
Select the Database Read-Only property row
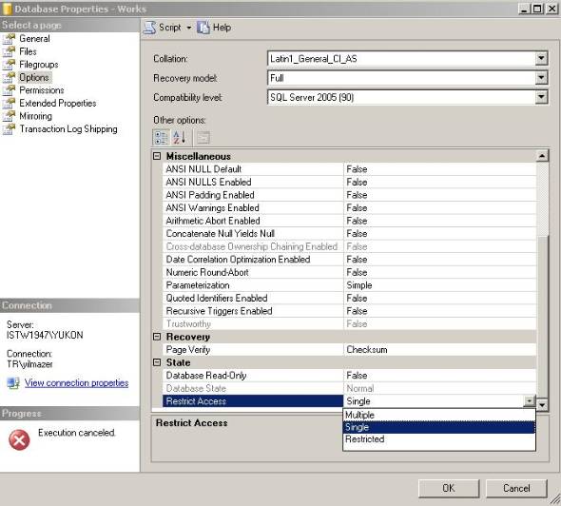pos(349,376)
